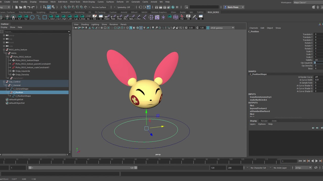Image resolution: width=323 pixels, height=181 pixels.
Task: Collapse the C_General node in Outliner
Action: tap(6, 85)
